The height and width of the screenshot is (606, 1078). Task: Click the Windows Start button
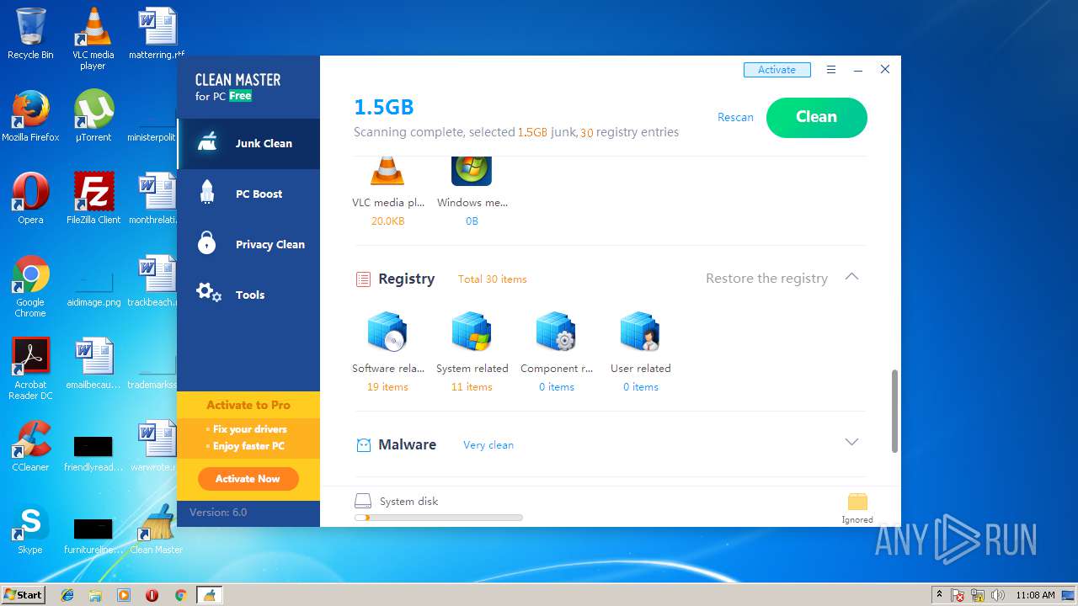23,594
